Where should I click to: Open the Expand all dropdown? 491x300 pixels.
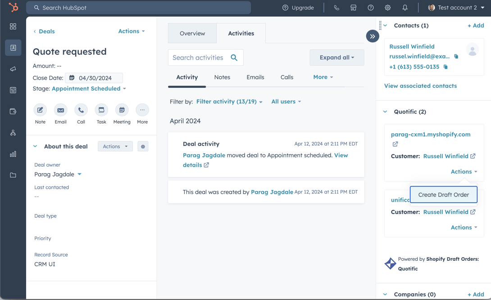[336, 57]
